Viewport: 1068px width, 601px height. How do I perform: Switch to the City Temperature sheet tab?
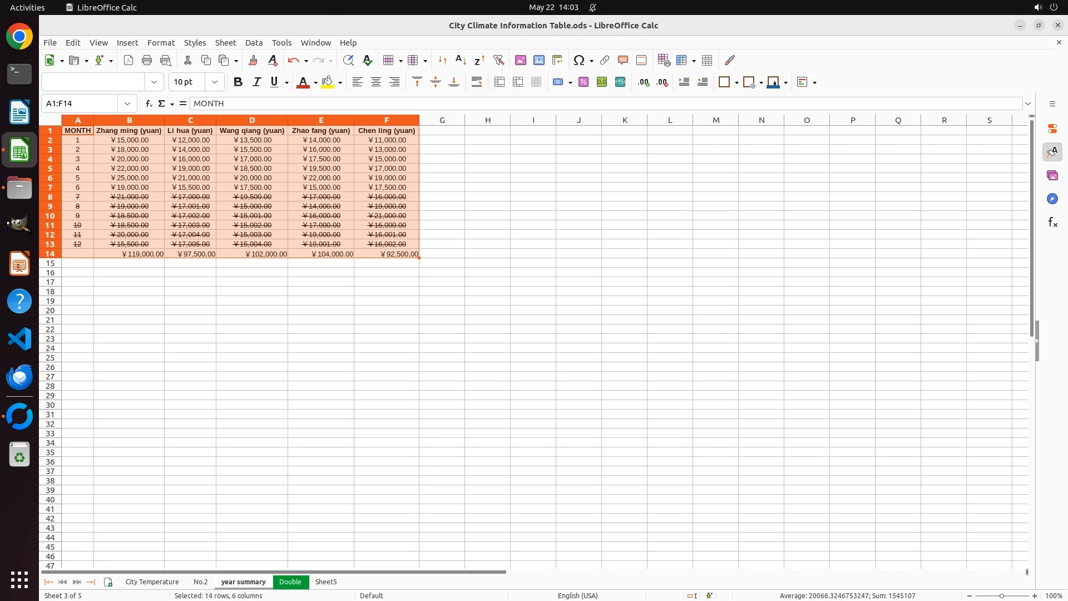pos(152,582)
